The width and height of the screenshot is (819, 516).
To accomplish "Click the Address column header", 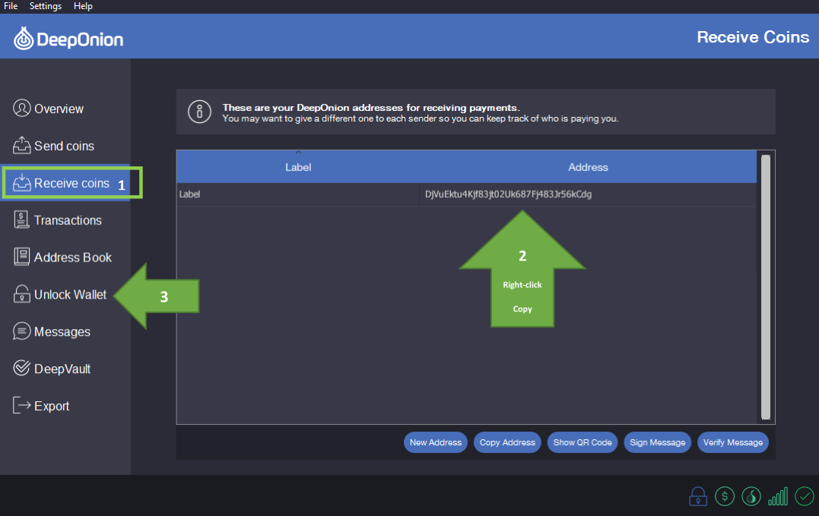I will (588, 167).
